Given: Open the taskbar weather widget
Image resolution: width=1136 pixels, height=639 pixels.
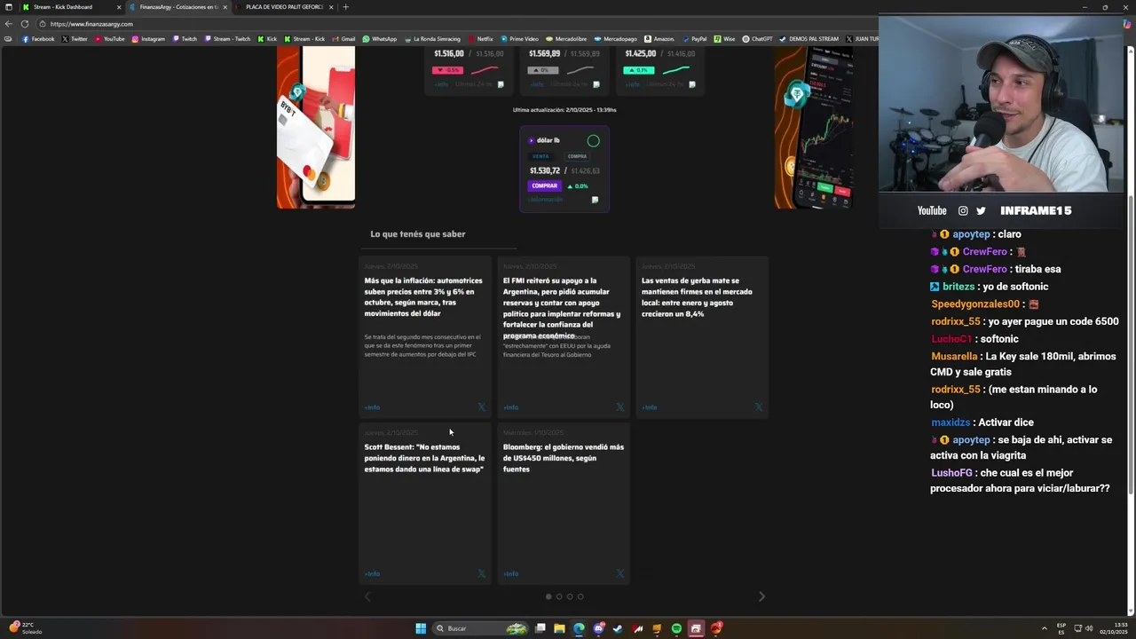Looking at the screenshot, I should pyautogui.click(x=26, y=627).
